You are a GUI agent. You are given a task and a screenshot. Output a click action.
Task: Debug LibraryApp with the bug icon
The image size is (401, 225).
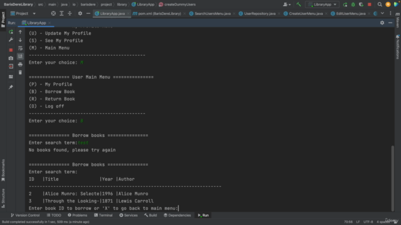(x=353, y=4)
